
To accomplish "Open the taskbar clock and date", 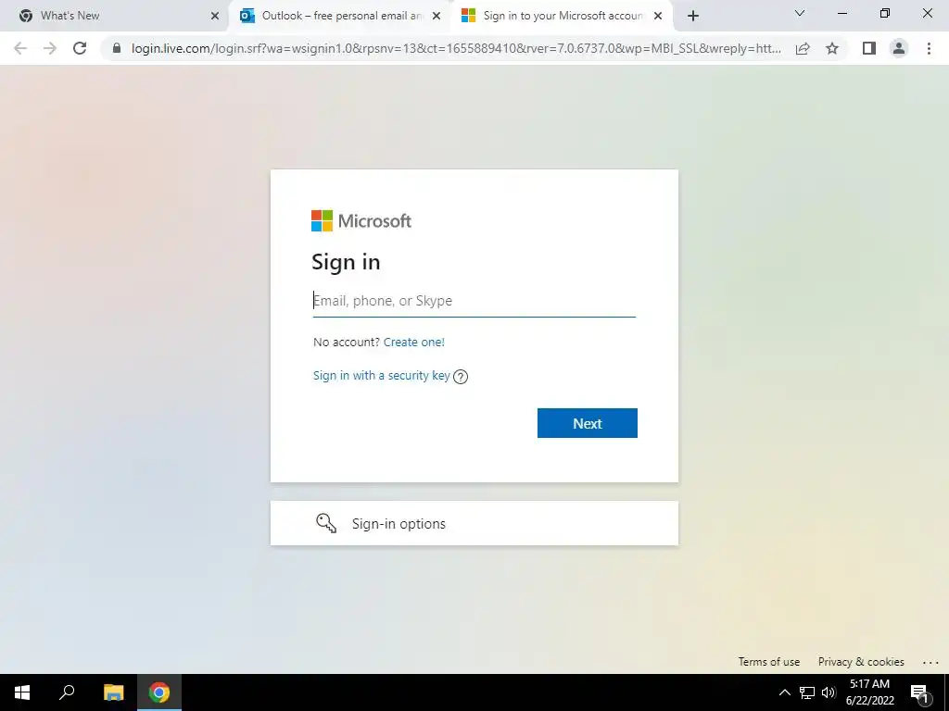I will pyautogui.click(x=869, y=692).
